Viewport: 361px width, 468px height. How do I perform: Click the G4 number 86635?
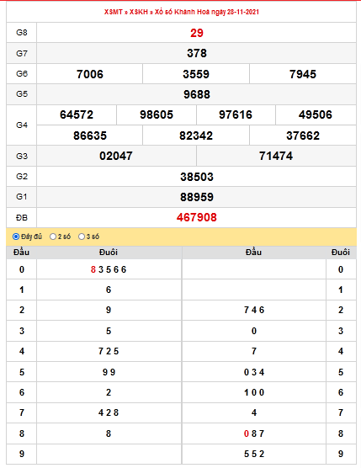coord(90,136)
